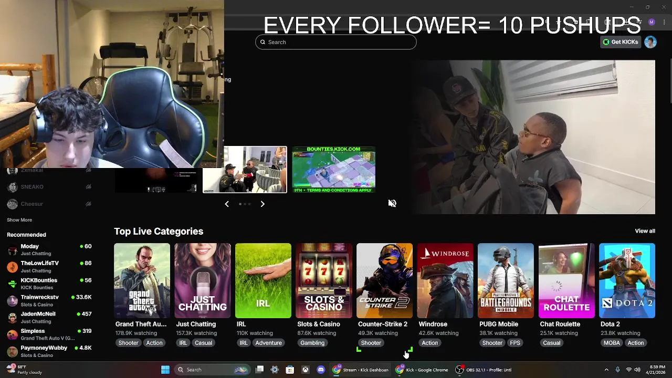Open the Just Chatting category cover
The image size is (672, 378).
point(203,280)
